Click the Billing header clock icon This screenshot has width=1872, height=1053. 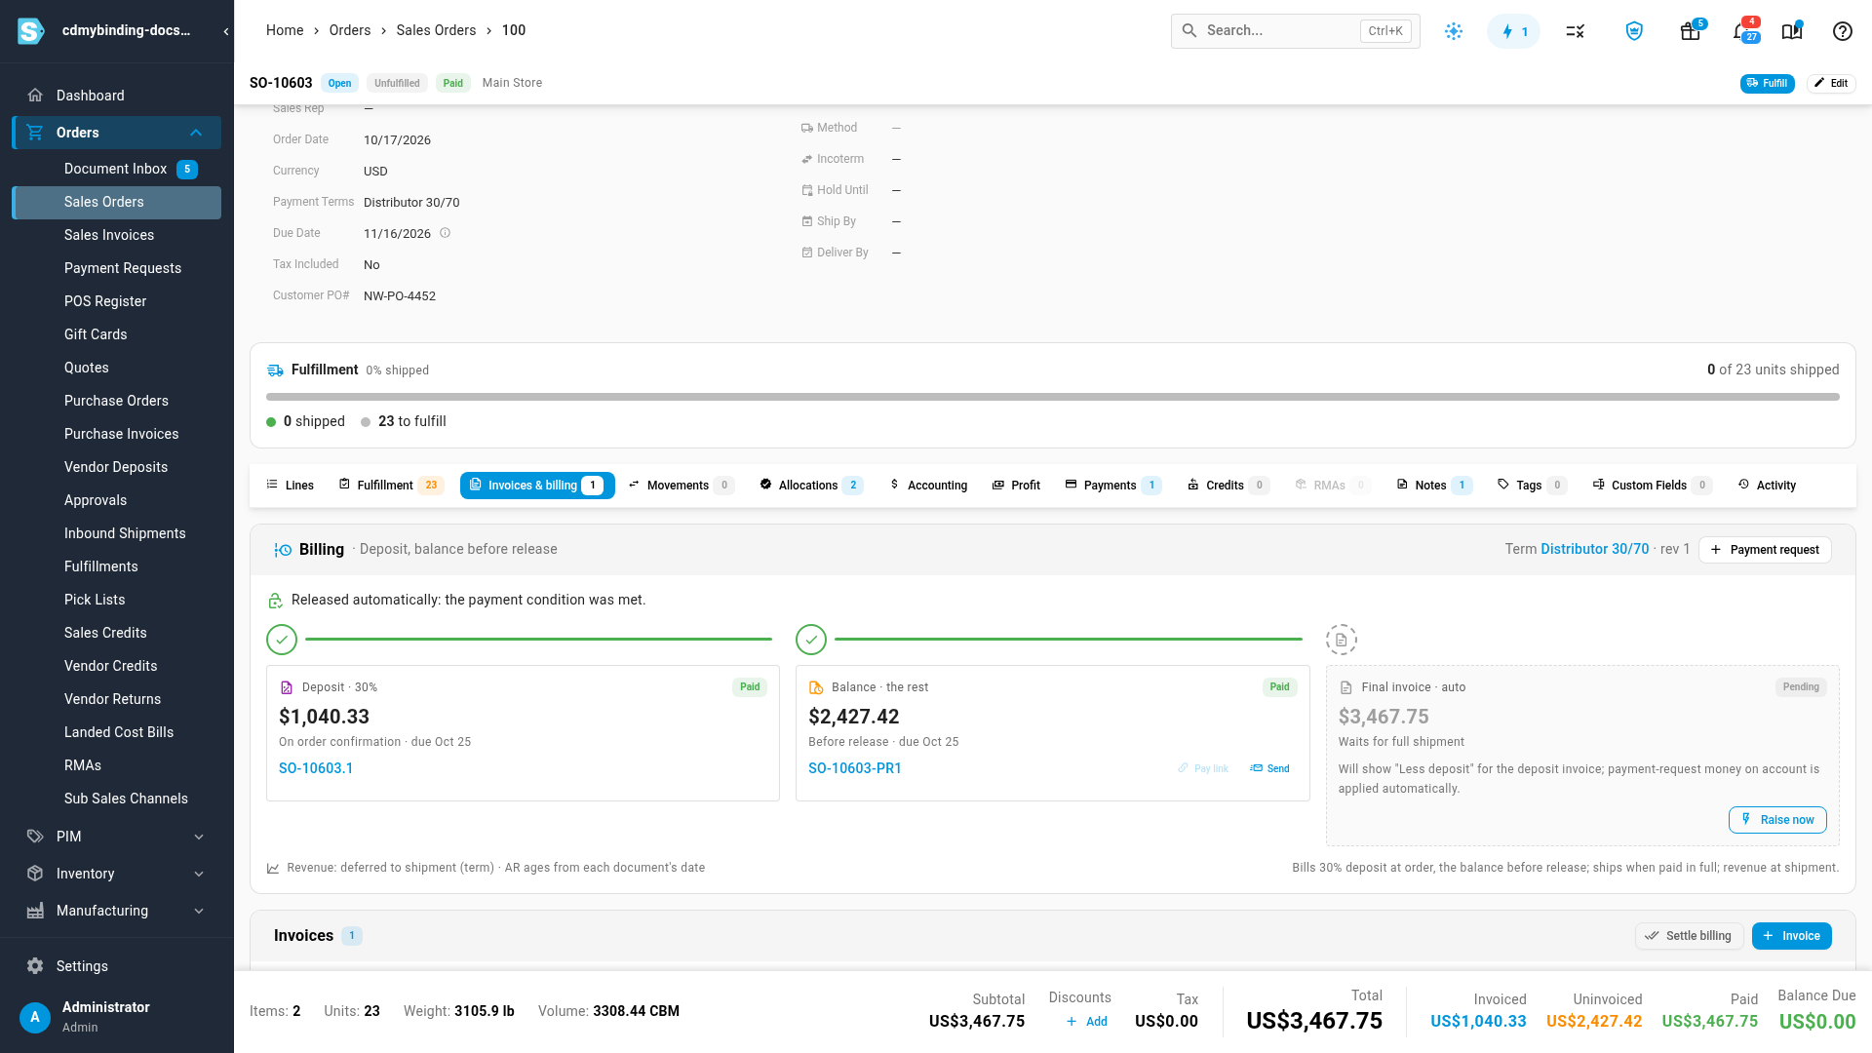[283, 550]
